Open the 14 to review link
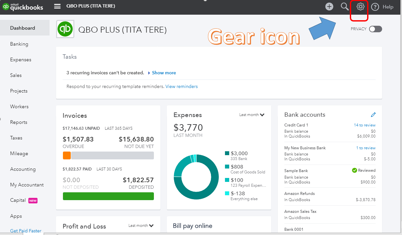402x235 pixels. [365, 125]
